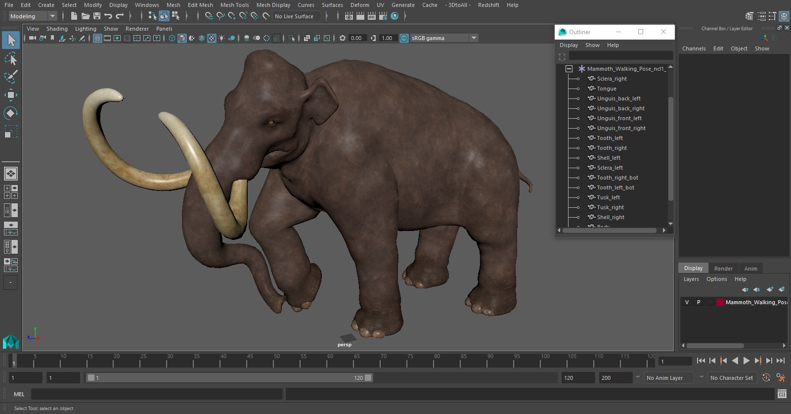This screenshot has height=414, width=791.
Task: Select Tusk_left in the Outliner
Action: 608,197
